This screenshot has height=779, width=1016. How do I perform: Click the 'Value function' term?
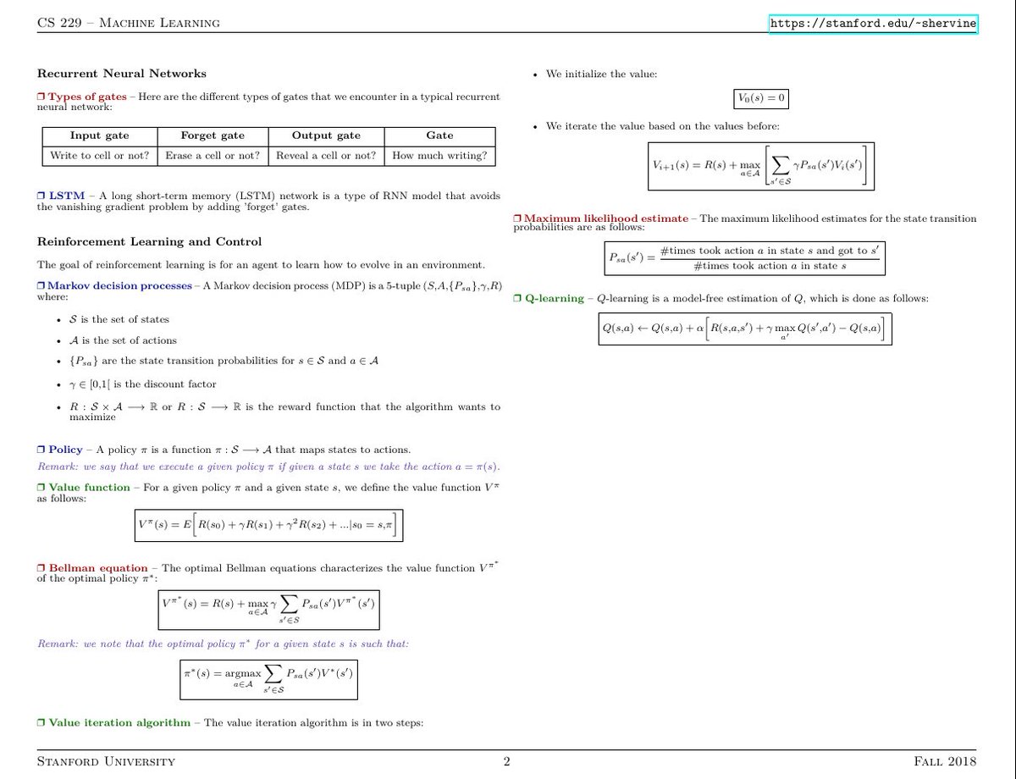pyautogui.click(x=89, y=487)
